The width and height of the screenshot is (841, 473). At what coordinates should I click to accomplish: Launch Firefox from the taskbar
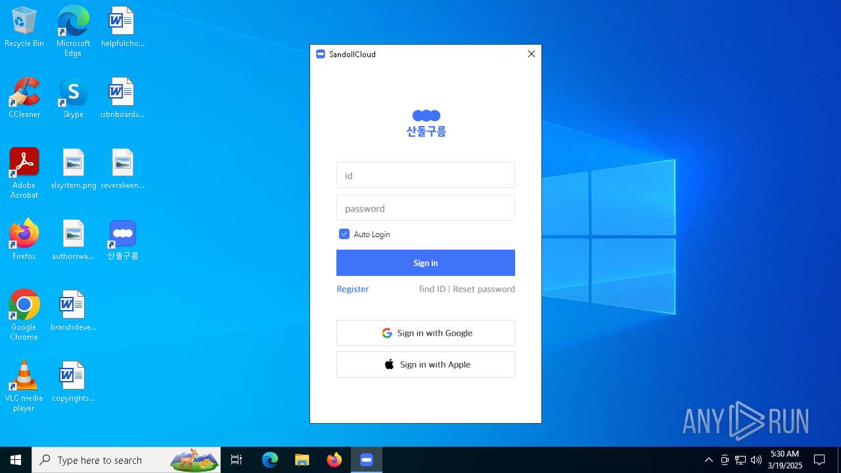[x=334, y=460]
